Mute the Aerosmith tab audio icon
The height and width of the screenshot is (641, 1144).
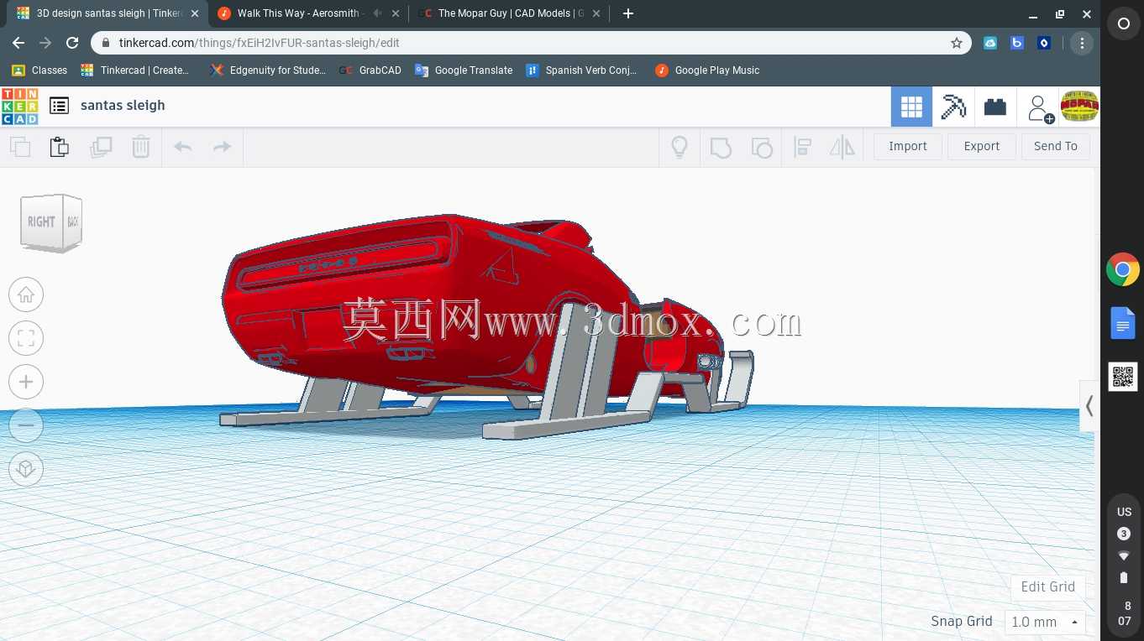(x=377, y=13)
